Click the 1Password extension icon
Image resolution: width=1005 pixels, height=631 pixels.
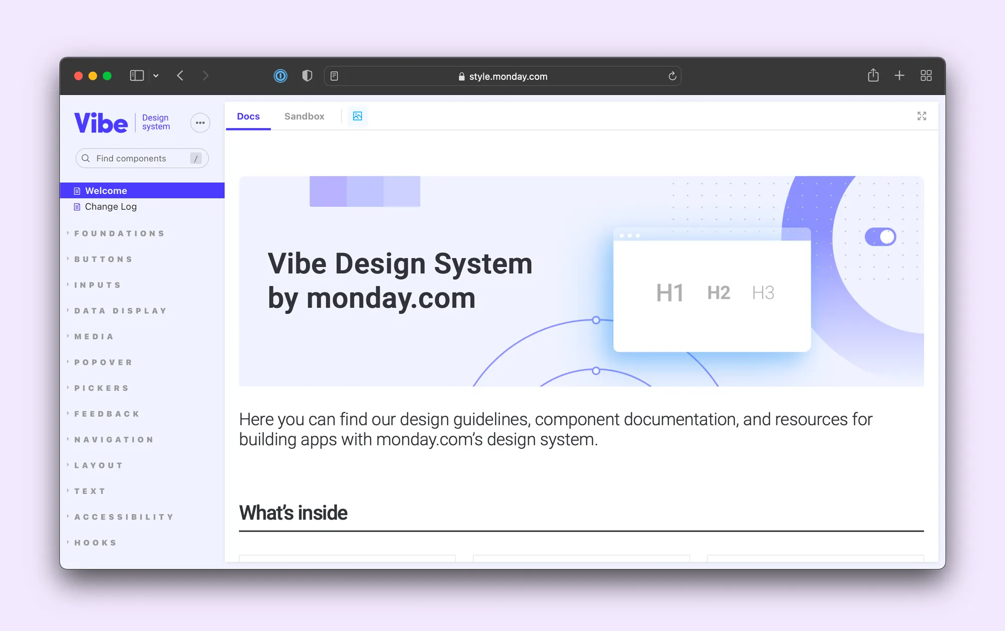click(280, 76)
